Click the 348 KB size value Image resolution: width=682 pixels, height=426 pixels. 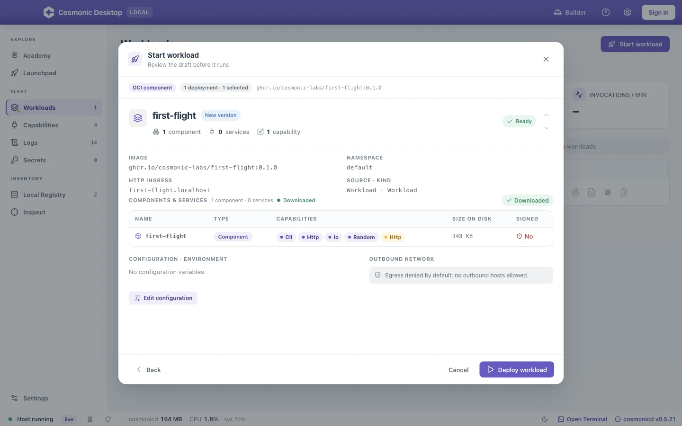tap(462, 236)
